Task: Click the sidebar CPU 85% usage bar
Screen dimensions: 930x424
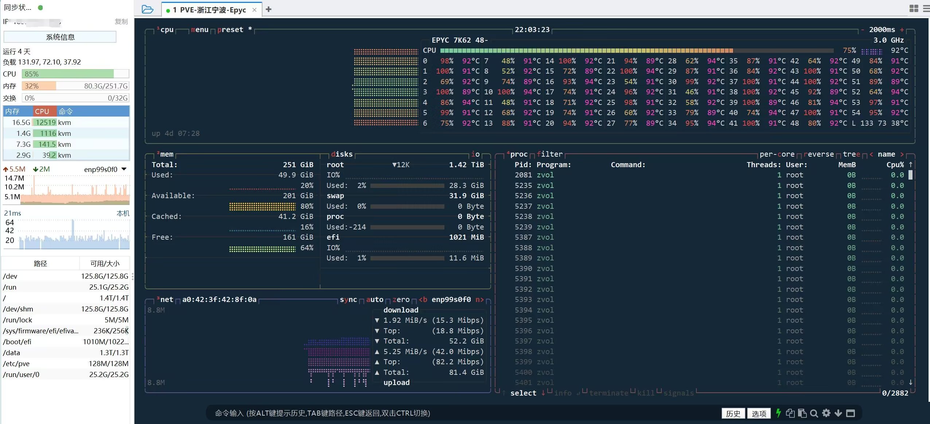Action: [x=75, y=74]
